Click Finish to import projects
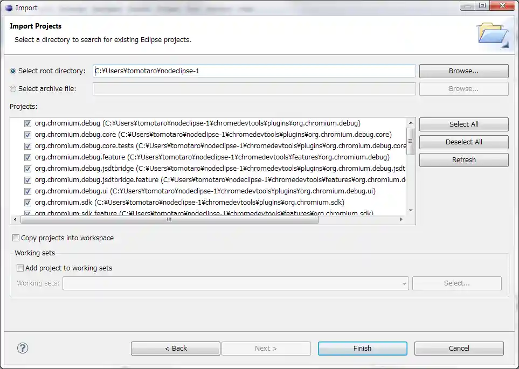The height and width of the screenshot is (369, 519). (362, 348)
